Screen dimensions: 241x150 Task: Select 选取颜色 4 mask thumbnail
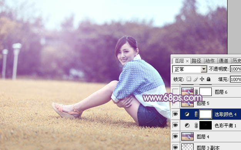(x=206, y=114)
